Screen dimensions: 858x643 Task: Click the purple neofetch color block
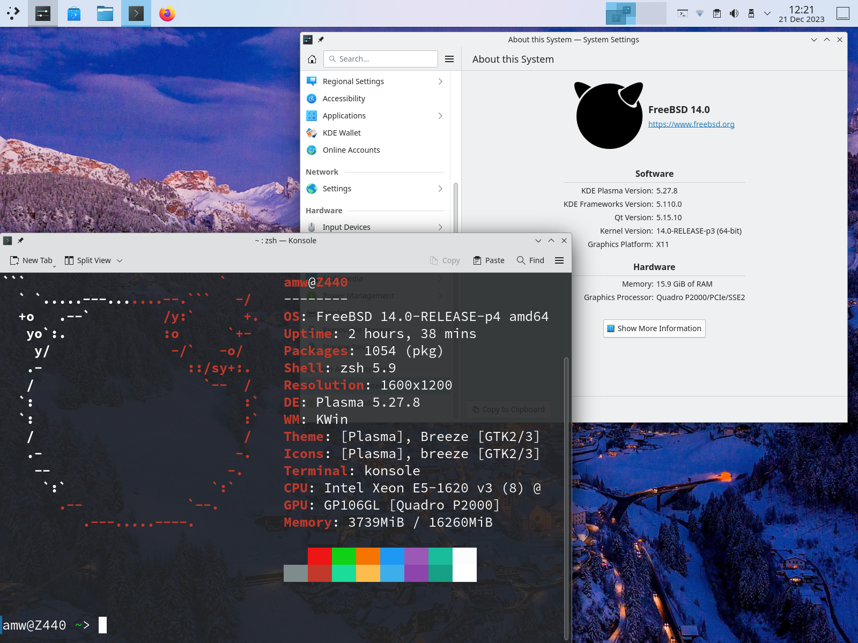coord(417,556)
